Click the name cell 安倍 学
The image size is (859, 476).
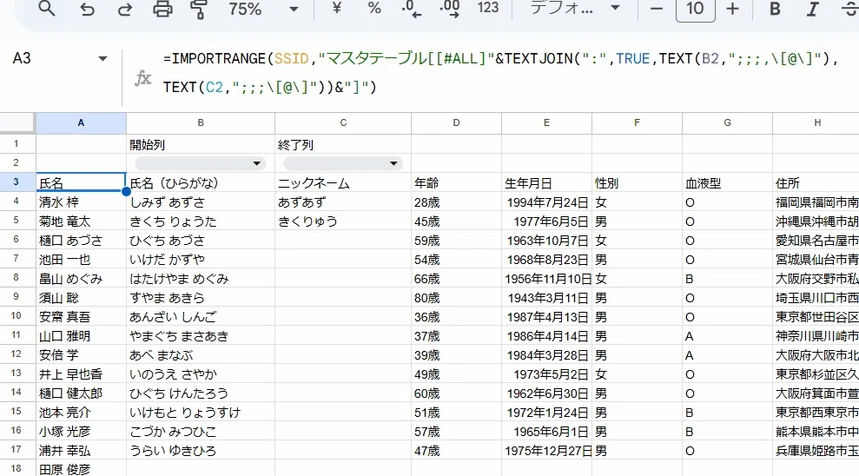81,355
